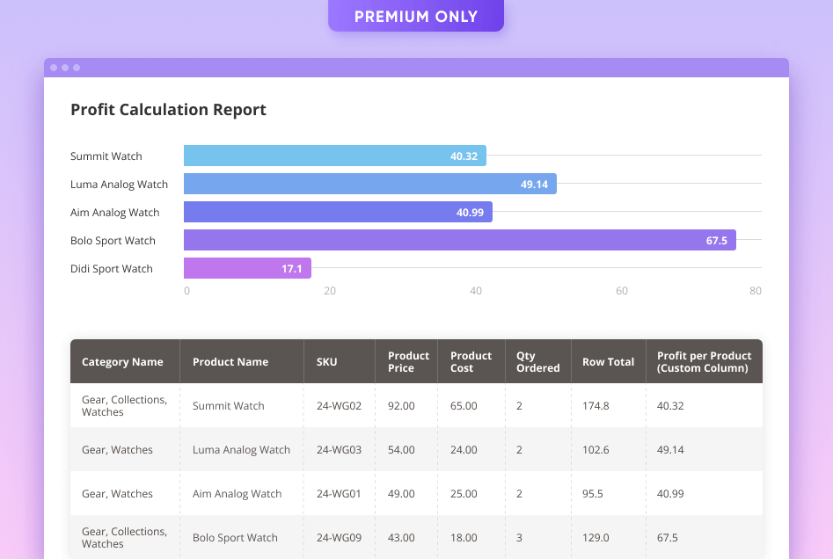The height and width of the screenshot is (559, 833).
Task: Click the Product Cost column header
Action: (471, 362)
